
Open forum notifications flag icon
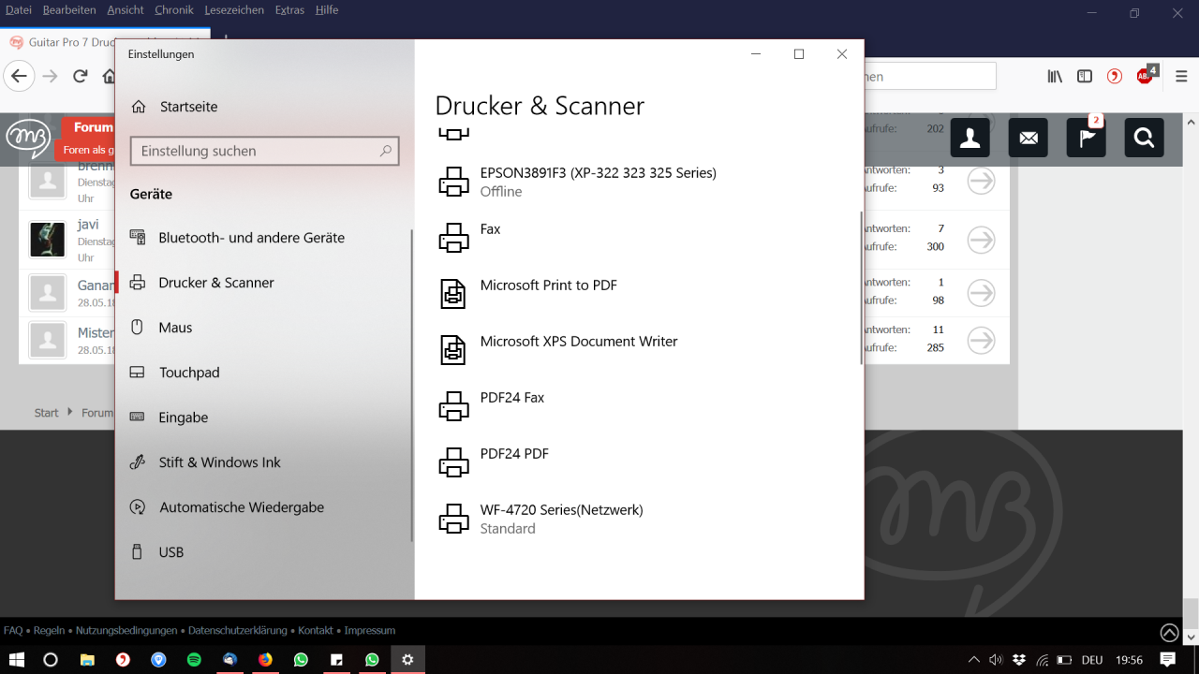(x=1086, y=138)
